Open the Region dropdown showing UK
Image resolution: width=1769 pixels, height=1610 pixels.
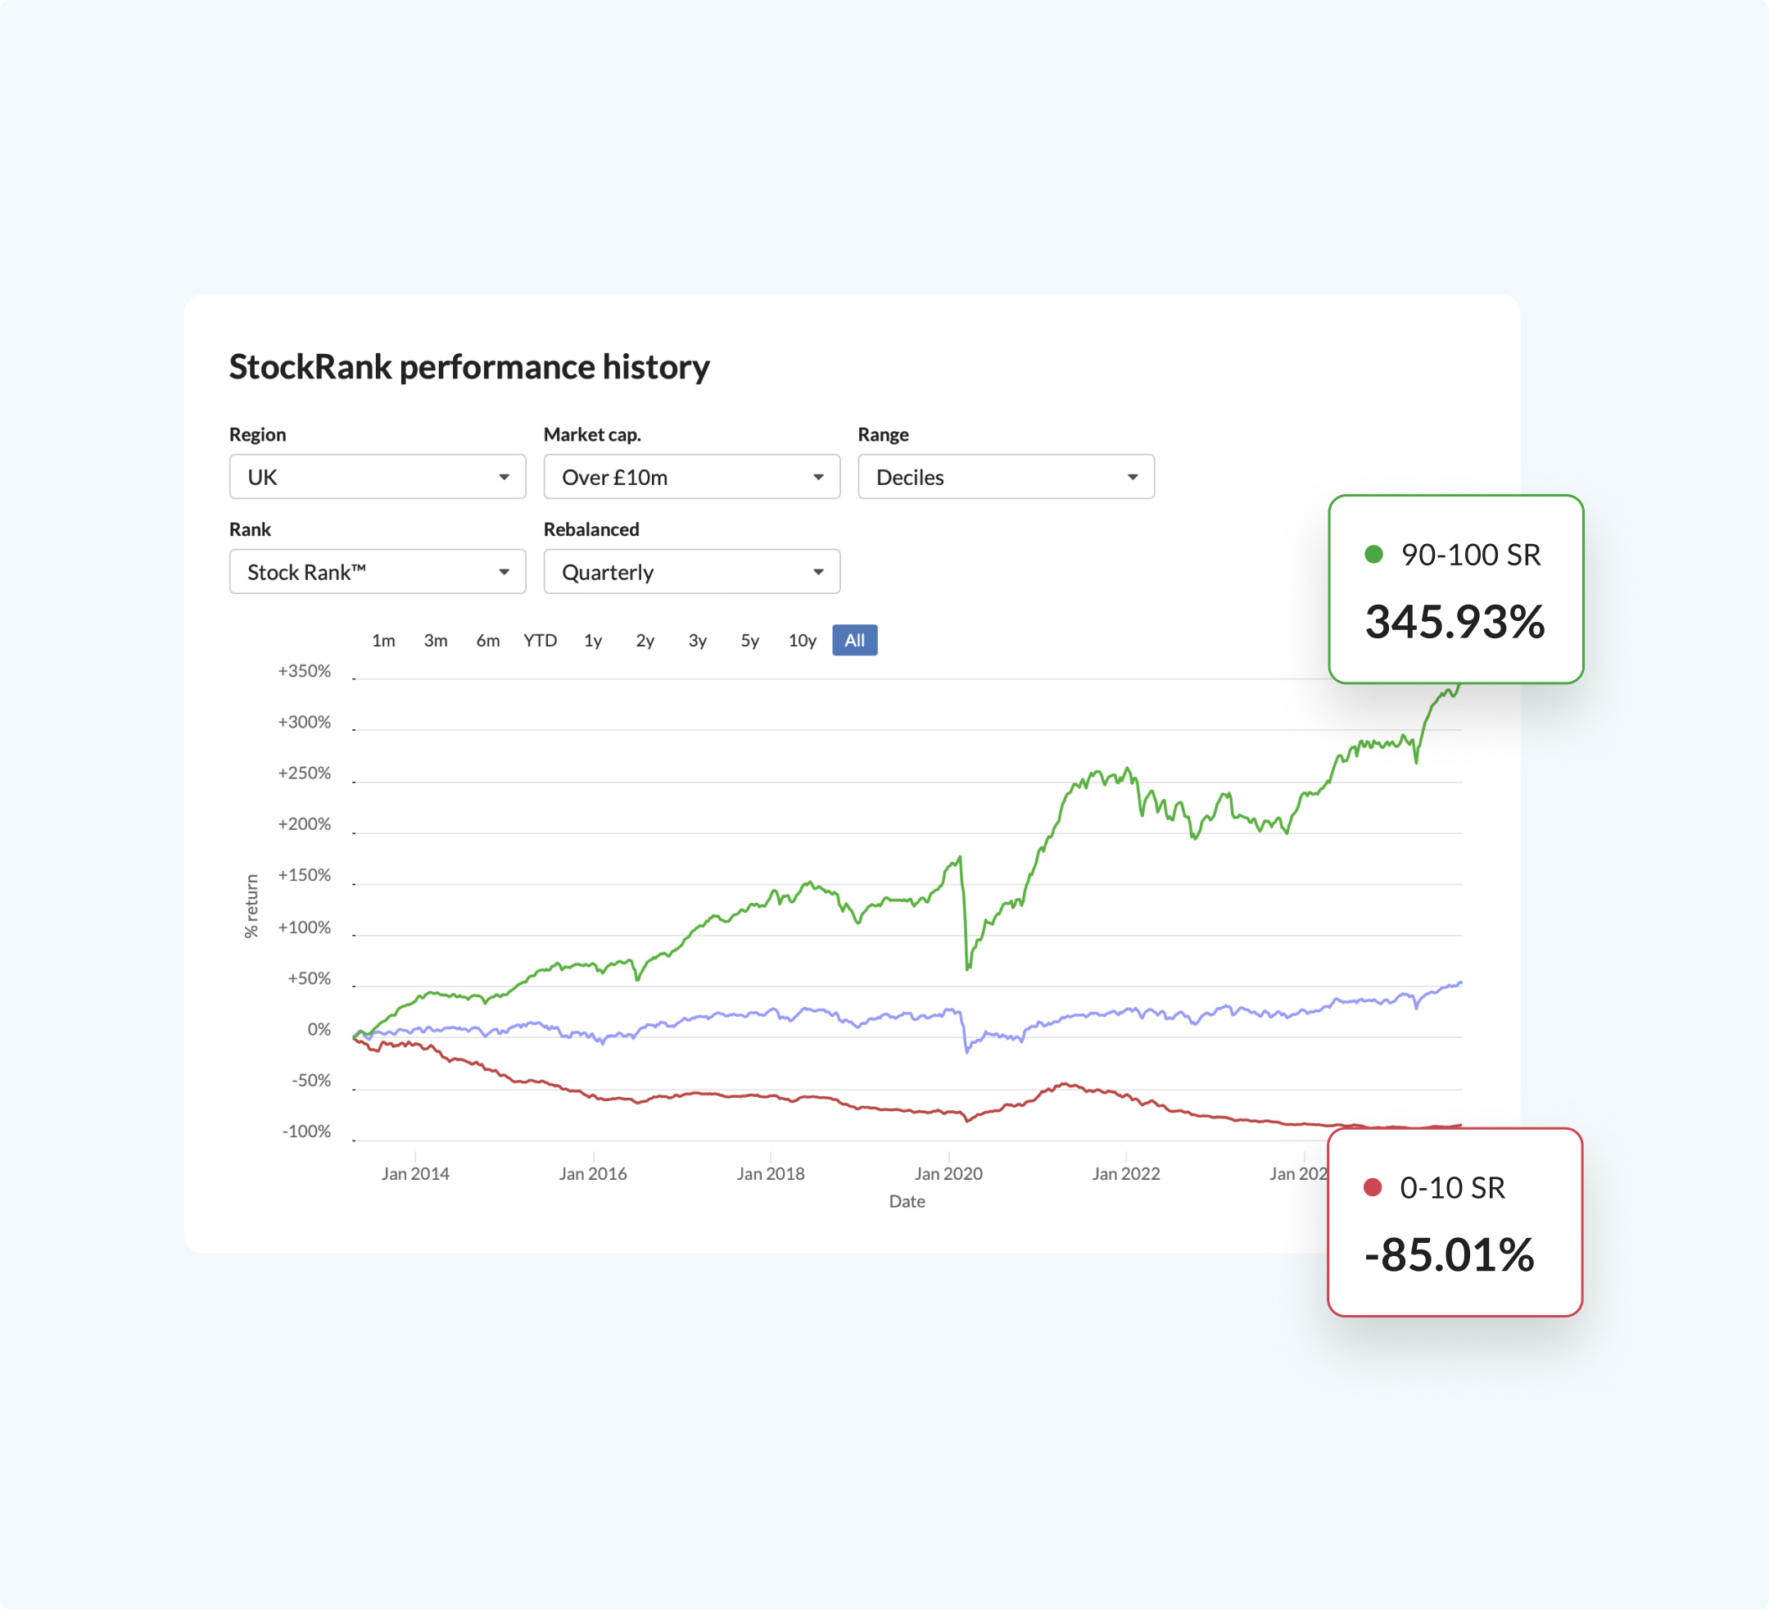tap(378, 477)
